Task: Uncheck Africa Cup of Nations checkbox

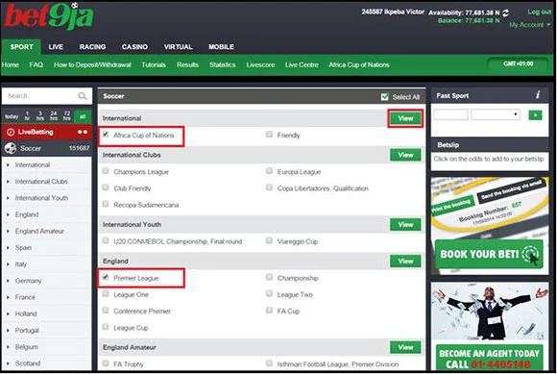Action: click(106, 135)
